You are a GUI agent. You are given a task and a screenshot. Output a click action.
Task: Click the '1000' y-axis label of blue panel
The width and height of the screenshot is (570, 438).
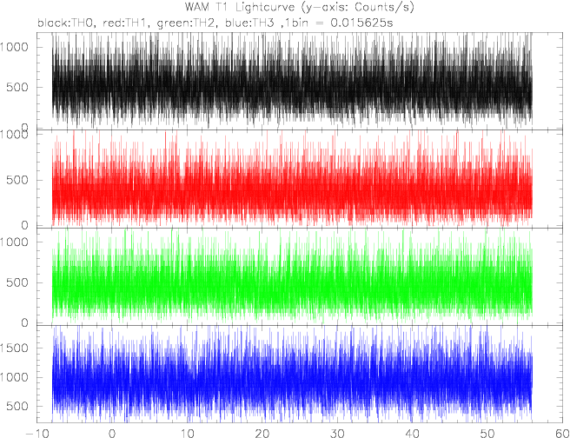click(14, 377)
